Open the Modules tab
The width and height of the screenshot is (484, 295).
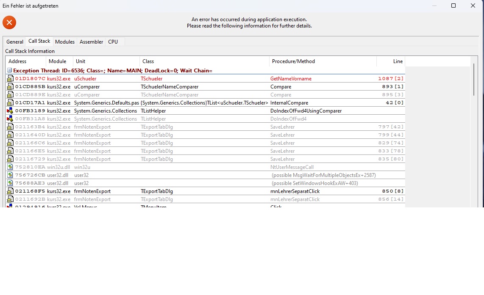click(x=65, y=41)
